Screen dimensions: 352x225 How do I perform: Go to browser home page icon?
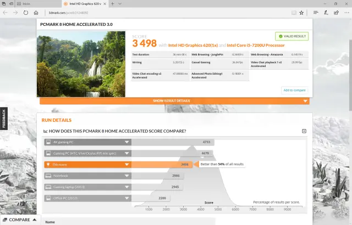coord(36,11)
